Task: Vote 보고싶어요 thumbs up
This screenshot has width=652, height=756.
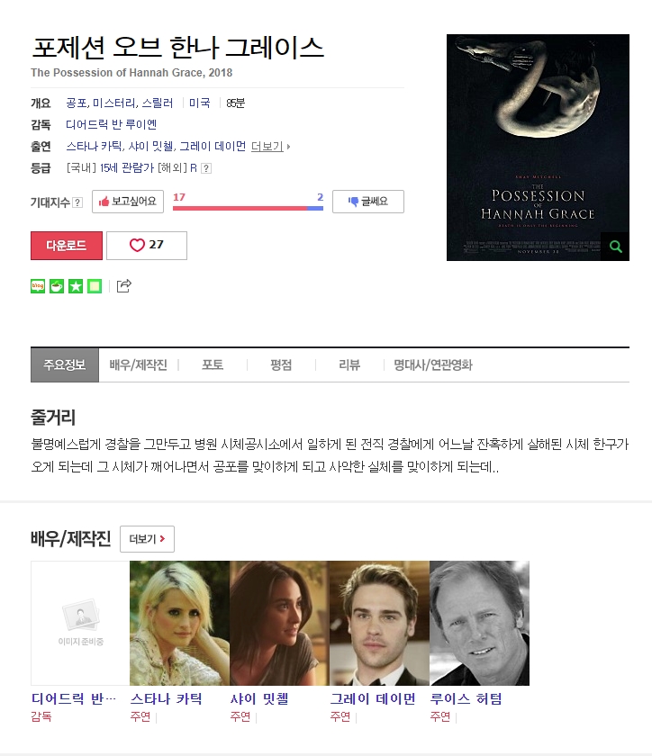Action: click(128, 202)
